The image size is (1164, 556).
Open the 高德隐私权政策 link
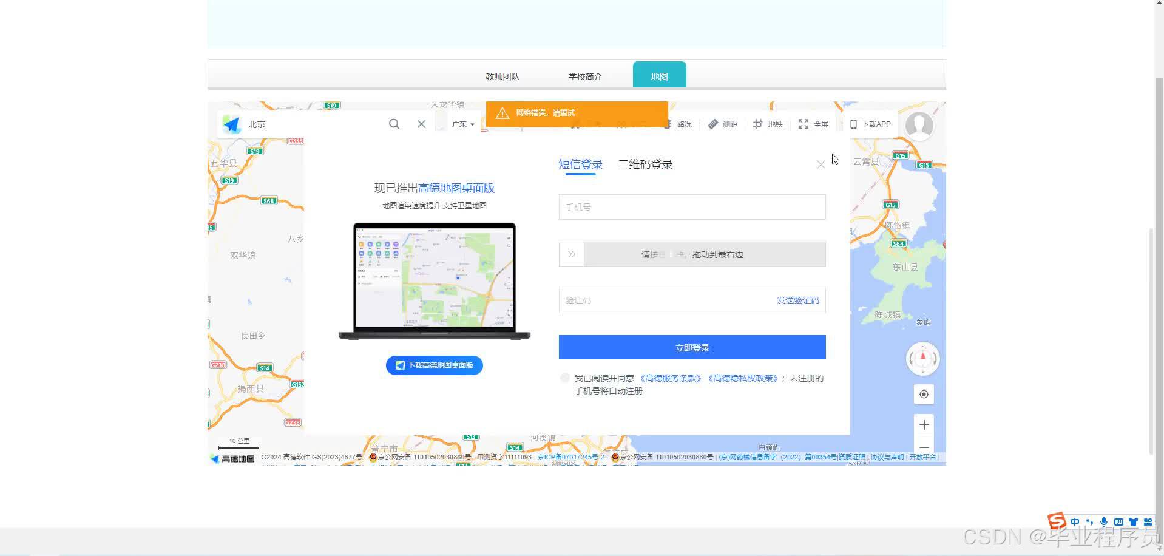coord(742,378)
